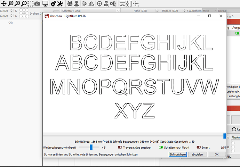The width and height of the screenshot is (240, 167).
Task: Click the mirror vertical triangles icon
Action: click(x=91, y=3)
